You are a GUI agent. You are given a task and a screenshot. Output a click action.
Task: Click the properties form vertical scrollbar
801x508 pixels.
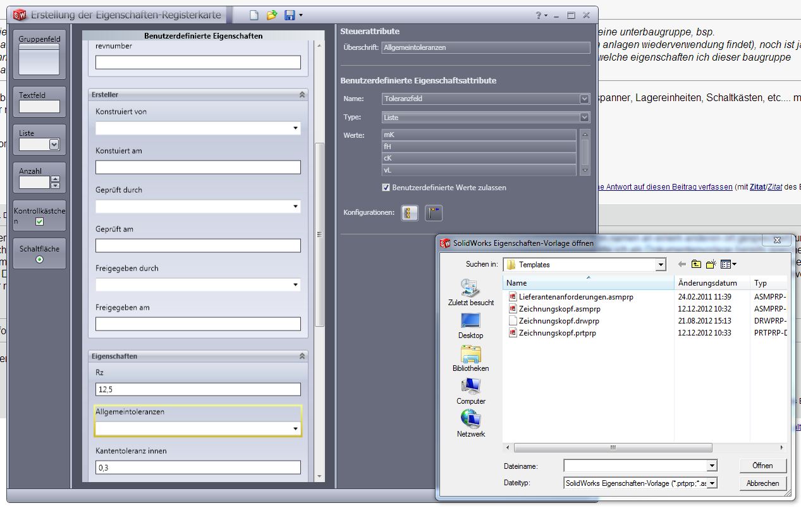pyautogui.click(x=319, y=234)
